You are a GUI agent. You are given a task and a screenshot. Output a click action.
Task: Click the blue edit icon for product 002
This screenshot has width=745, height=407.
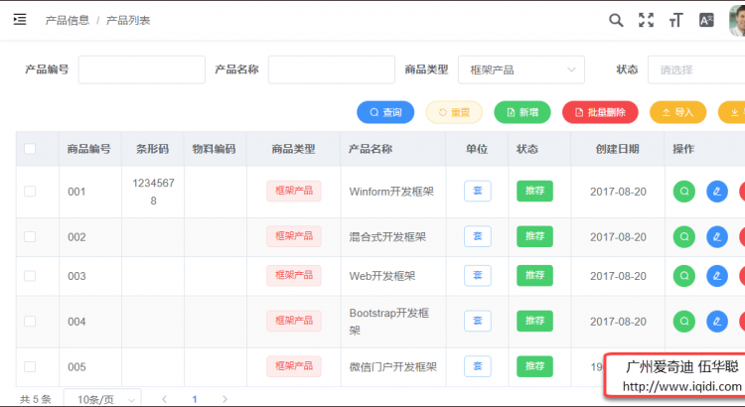pyautogui.click(x=715, y=237)
